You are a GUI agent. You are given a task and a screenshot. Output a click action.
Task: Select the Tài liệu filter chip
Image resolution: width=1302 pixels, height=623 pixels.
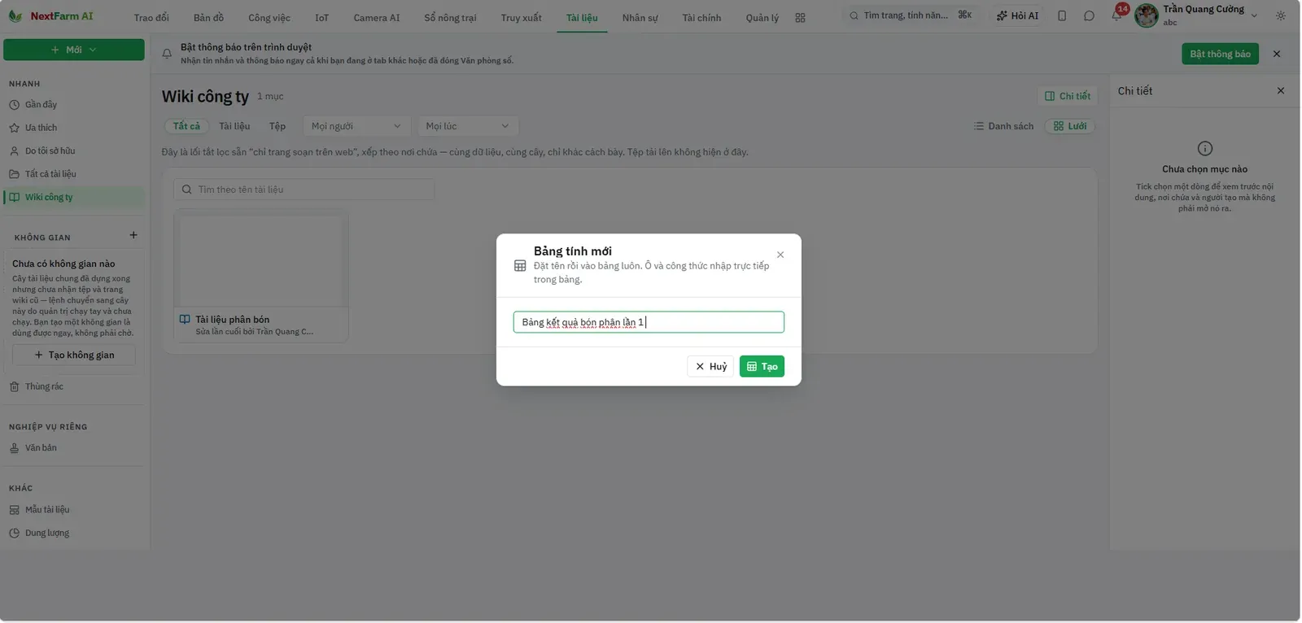[x=234, y=126]
